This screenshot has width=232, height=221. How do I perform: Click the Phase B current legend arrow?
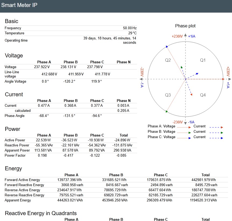point(216,133)
